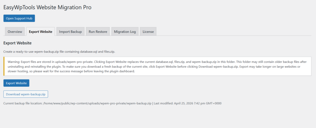Click the Export Website section heading
Screen dimensions: 316x128
18,43
